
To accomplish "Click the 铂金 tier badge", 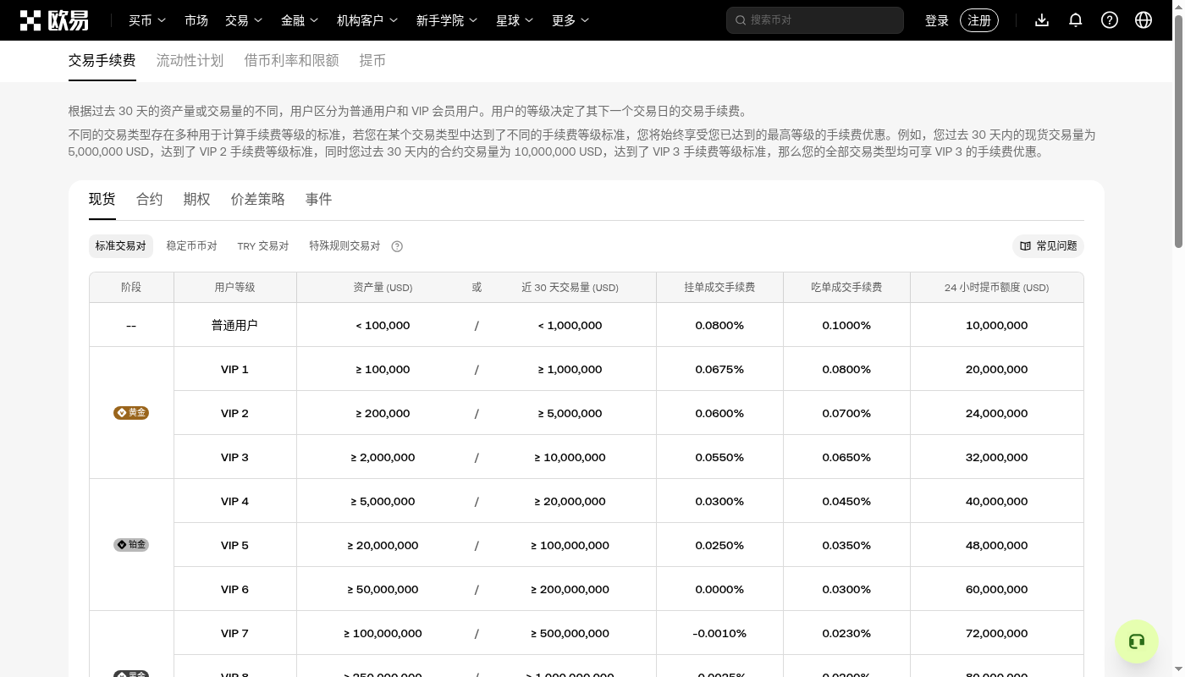I will (x=131, y=545).
